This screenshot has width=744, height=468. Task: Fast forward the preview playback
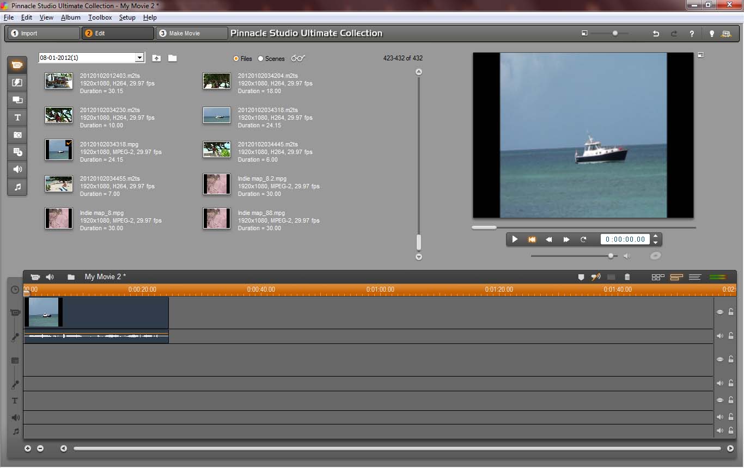click(566, 239)
